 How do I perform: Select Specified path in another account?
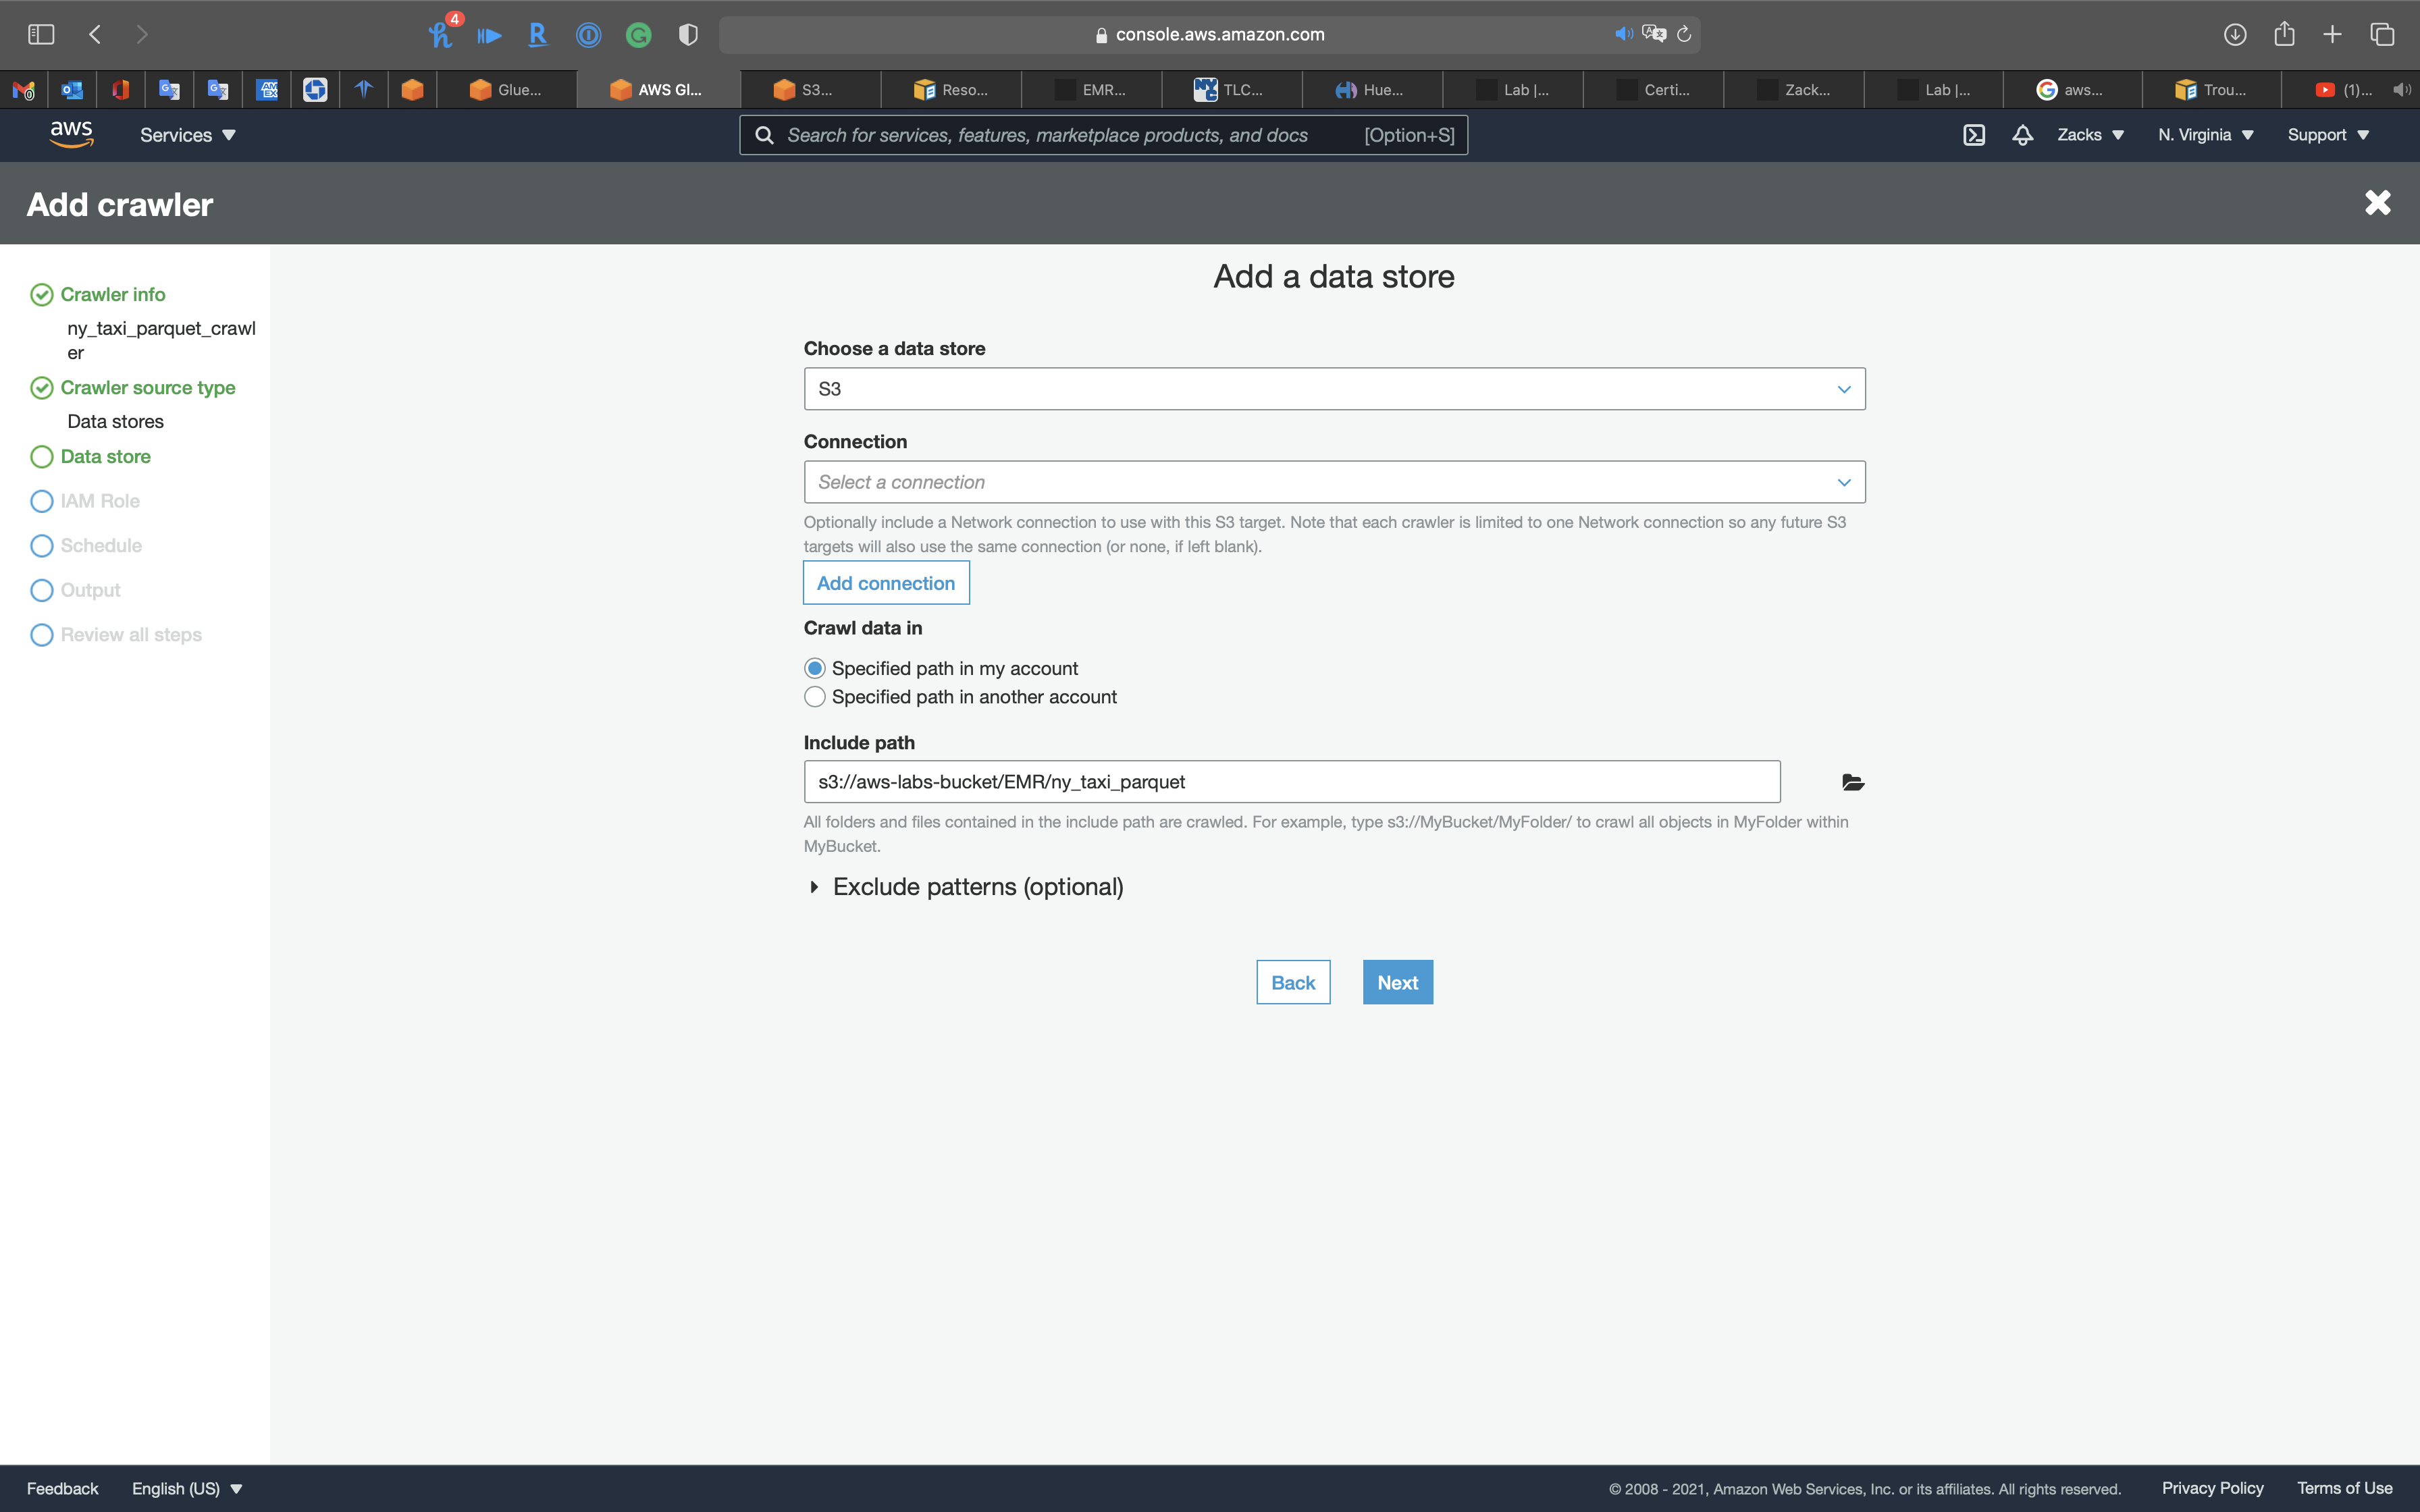pos(815,697)
